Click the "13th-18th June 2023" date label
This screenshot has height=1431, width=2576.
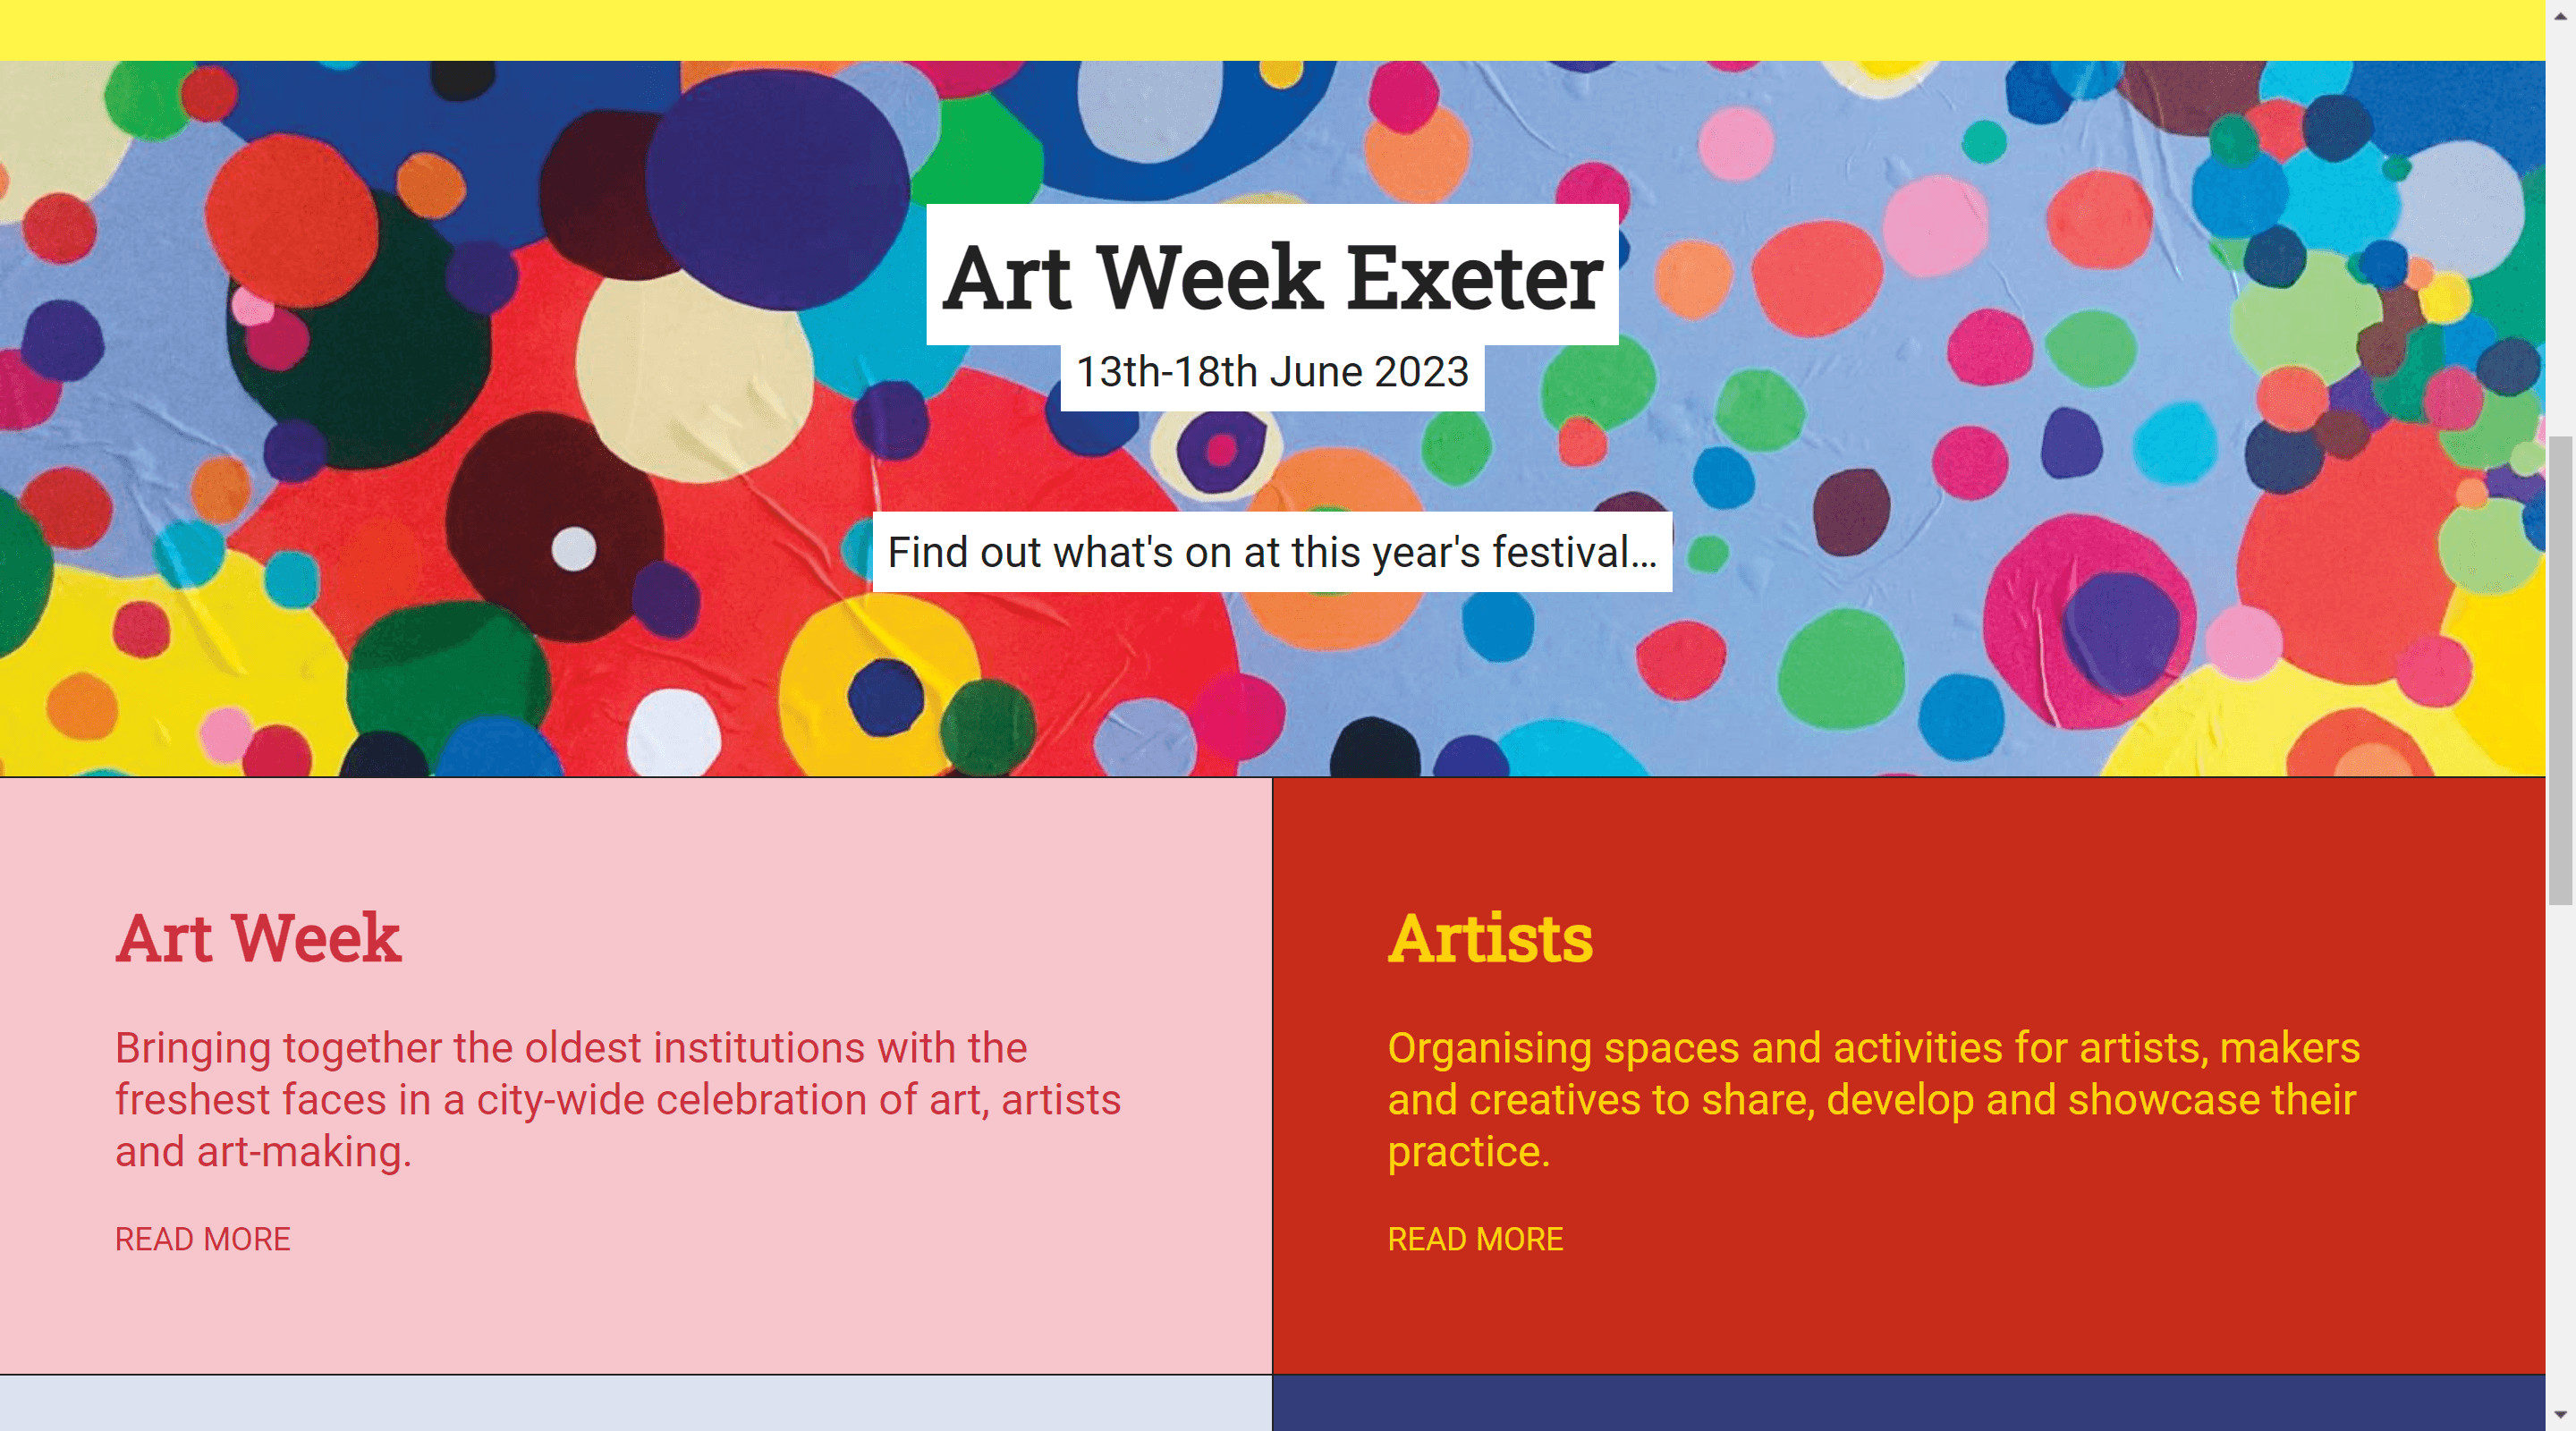coord(1272,373)
